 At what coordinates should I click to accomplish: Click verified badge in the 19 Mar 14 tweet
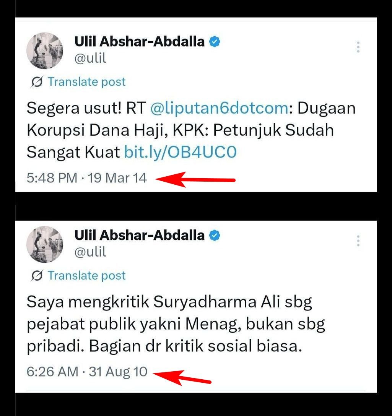click(x=215, y=42)
